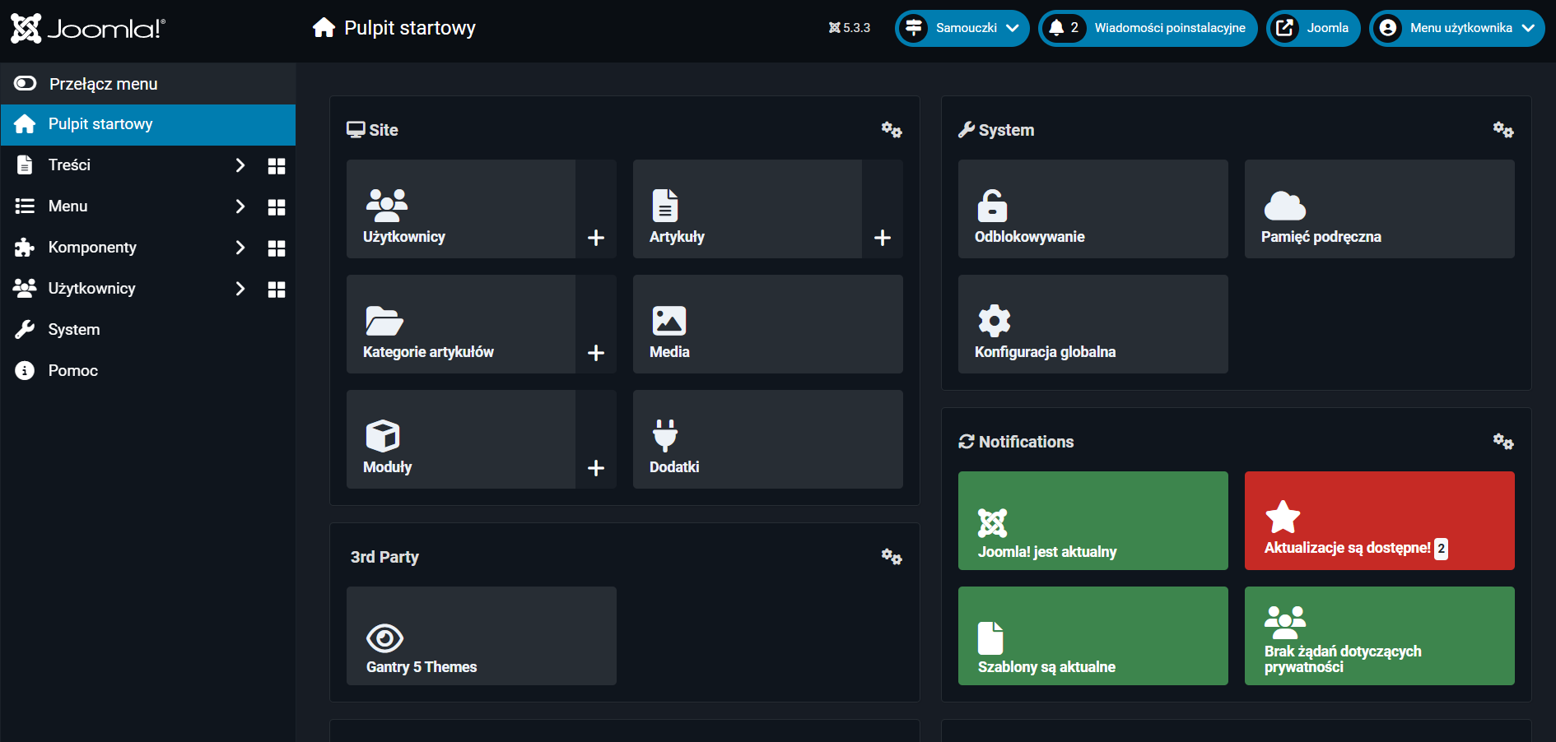This screenshot has height=742, width=1556.
Task: Add a new article with the plus icon
Action: [883, 238]
